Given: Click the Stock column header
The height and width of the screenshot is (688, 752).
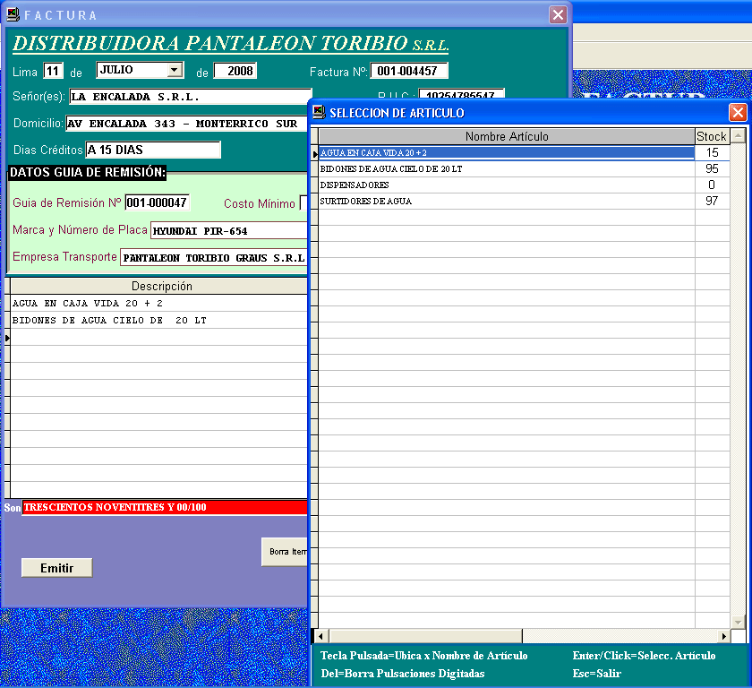Looking at the screenshot, I should [x=712, y=136].
